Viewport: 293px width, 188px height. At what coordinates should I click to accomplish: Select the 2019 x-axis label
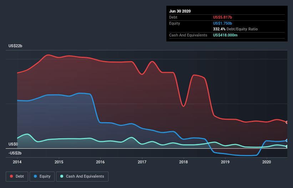225,162
